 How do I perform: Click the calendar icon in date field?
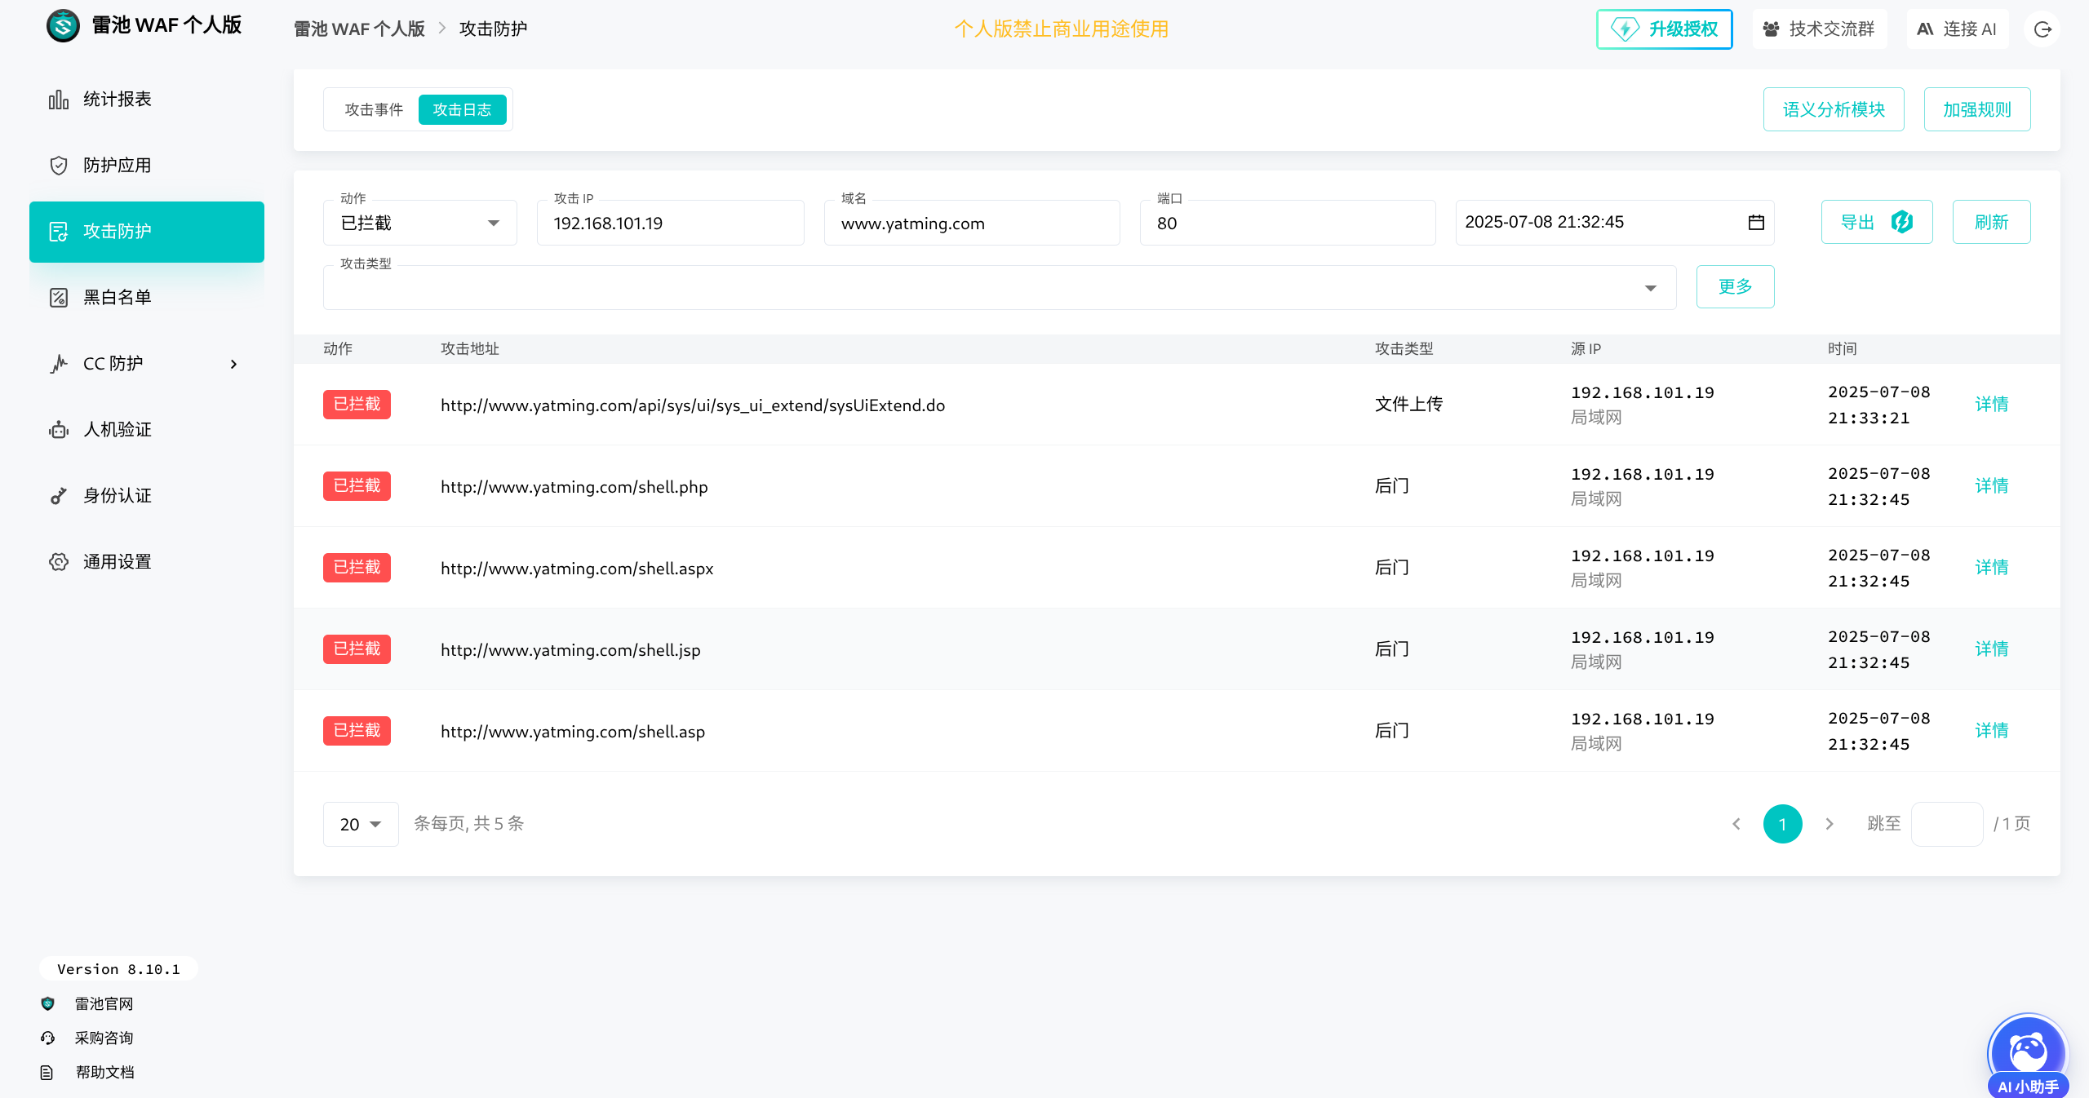[1756, 223]
